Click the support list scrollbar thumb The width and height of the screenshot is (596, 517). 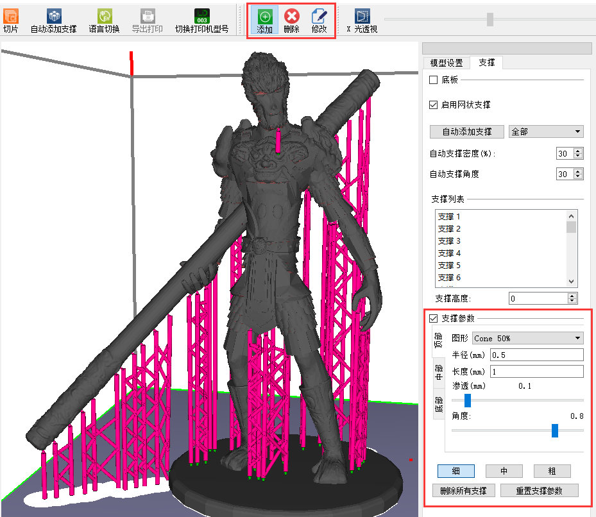tap(571, 227)
